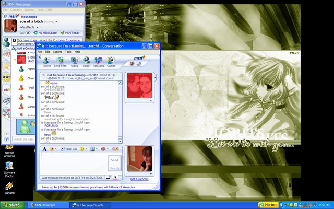The height and width of the screenshot is (209, 334).
Task: Click the Start button
Action: pos(13,205)
